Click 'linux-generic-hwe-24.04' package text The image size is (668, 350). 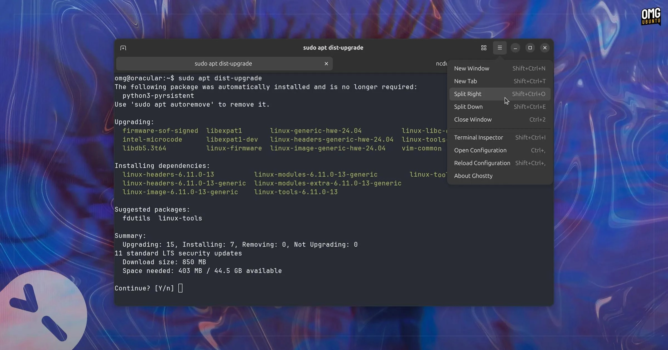316,131
